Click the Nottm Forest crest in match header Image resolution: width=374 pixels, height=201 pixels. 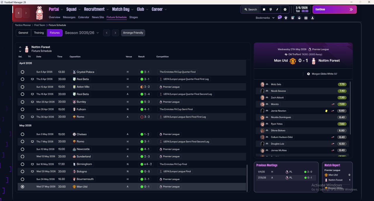(314, 61)
